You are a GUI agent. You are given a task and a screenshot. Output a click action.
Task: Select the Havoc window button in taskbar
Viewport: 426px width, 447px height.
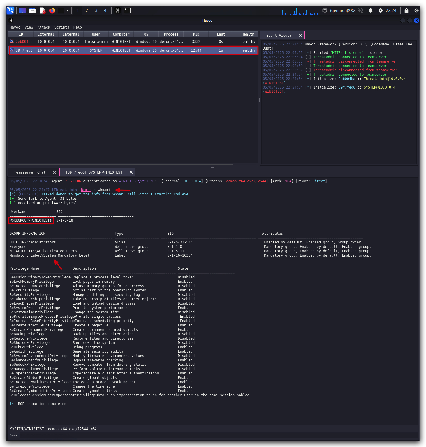[x=117, y=10]
